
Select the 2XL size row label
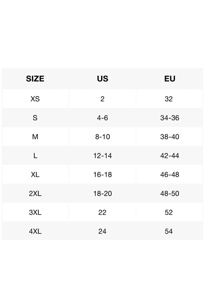(35, 193)
